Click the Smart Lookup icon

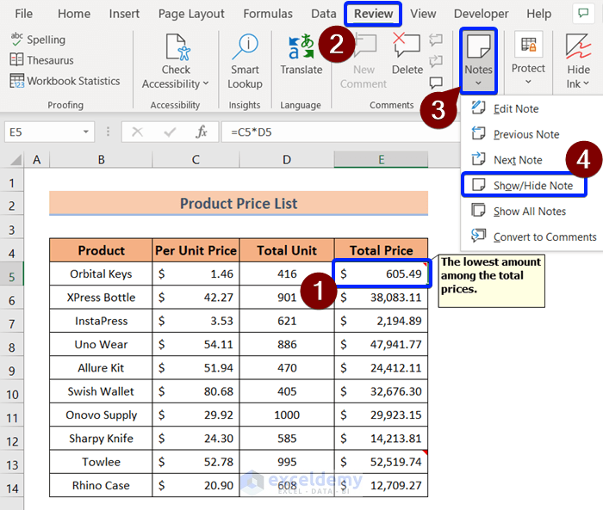(x=245, y=47)
